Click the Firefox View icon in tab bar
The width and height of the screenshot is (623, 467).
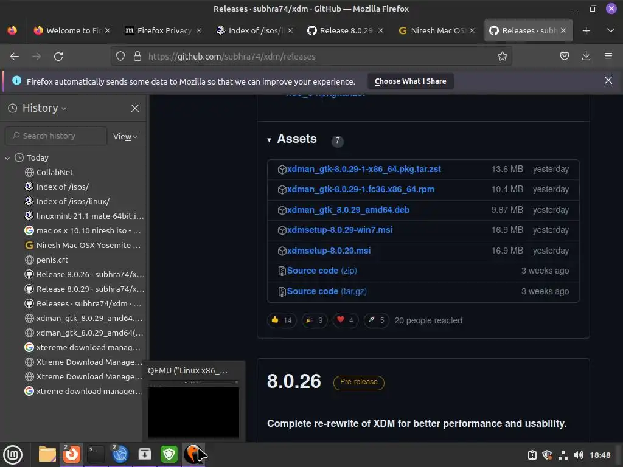[12, 30]
